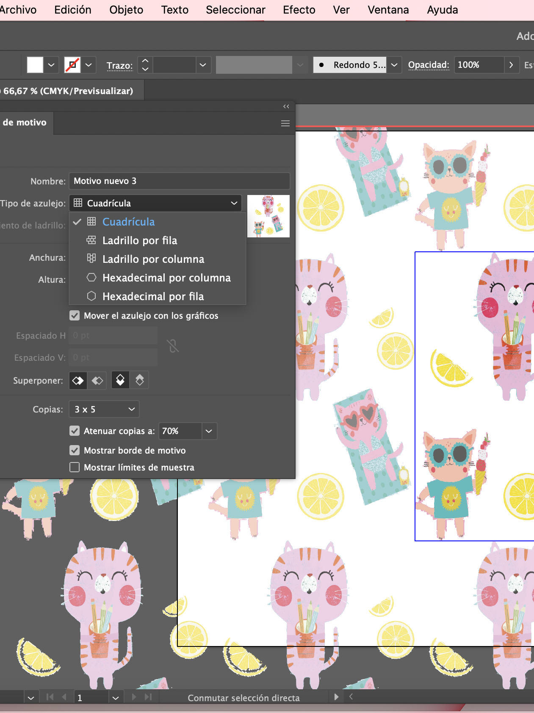Click the white fill color swatch
The height and width of the screenshot is (713, 534).
[x=35, y=65]
